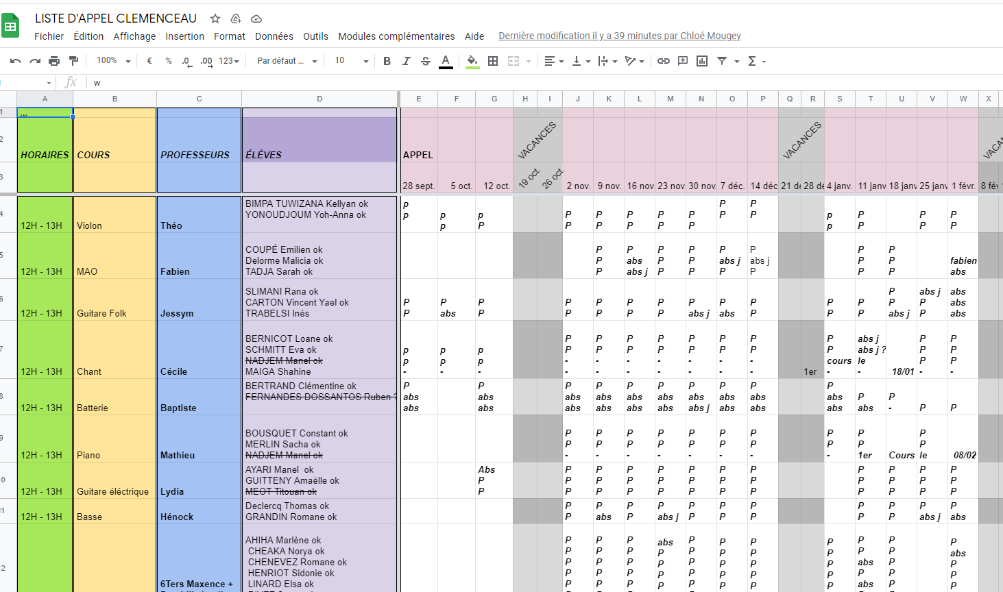This screenshot has height=592, width=1003.
Task: Open the Insertion menu
Action: 184,36
